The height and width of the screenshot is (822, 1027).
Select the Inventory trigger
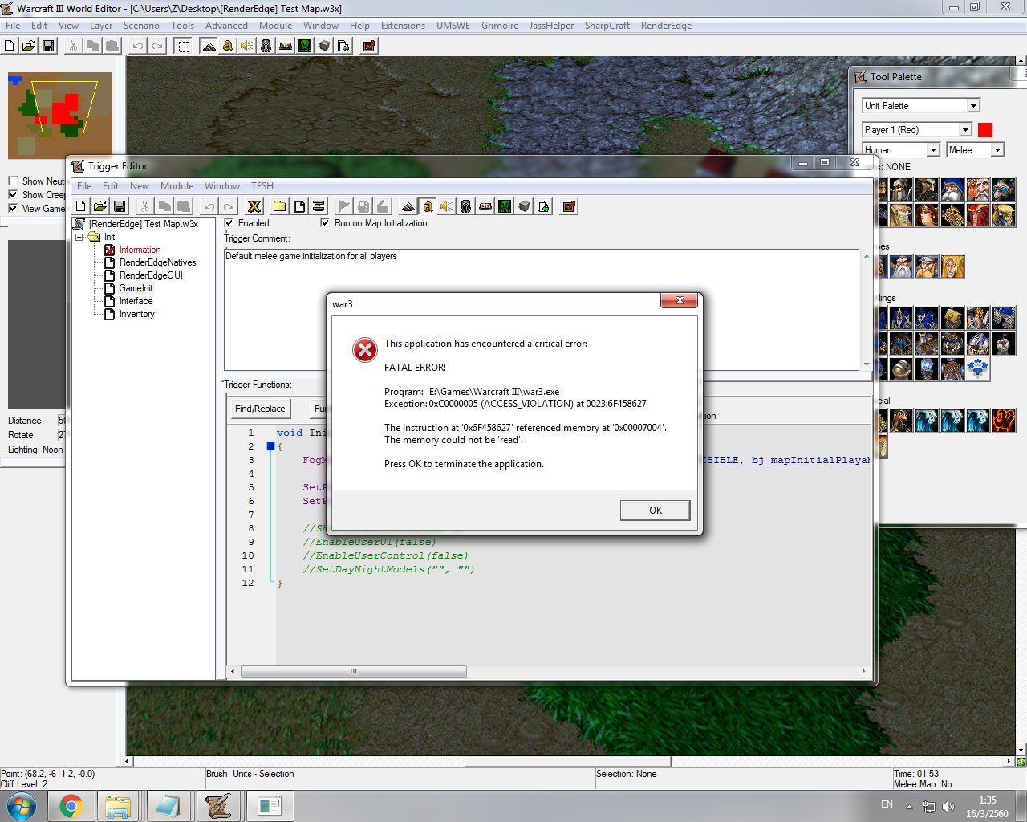(x=136, y=314)
